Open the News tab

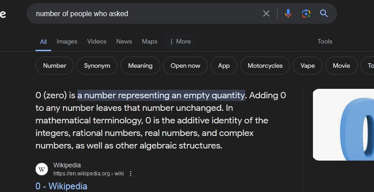[124, 41]
